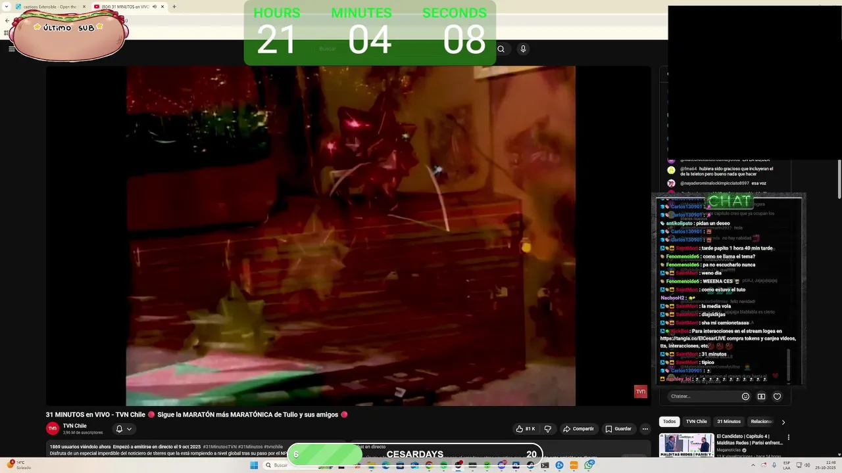Select the Relacionados filter chip

click(761, 422)
